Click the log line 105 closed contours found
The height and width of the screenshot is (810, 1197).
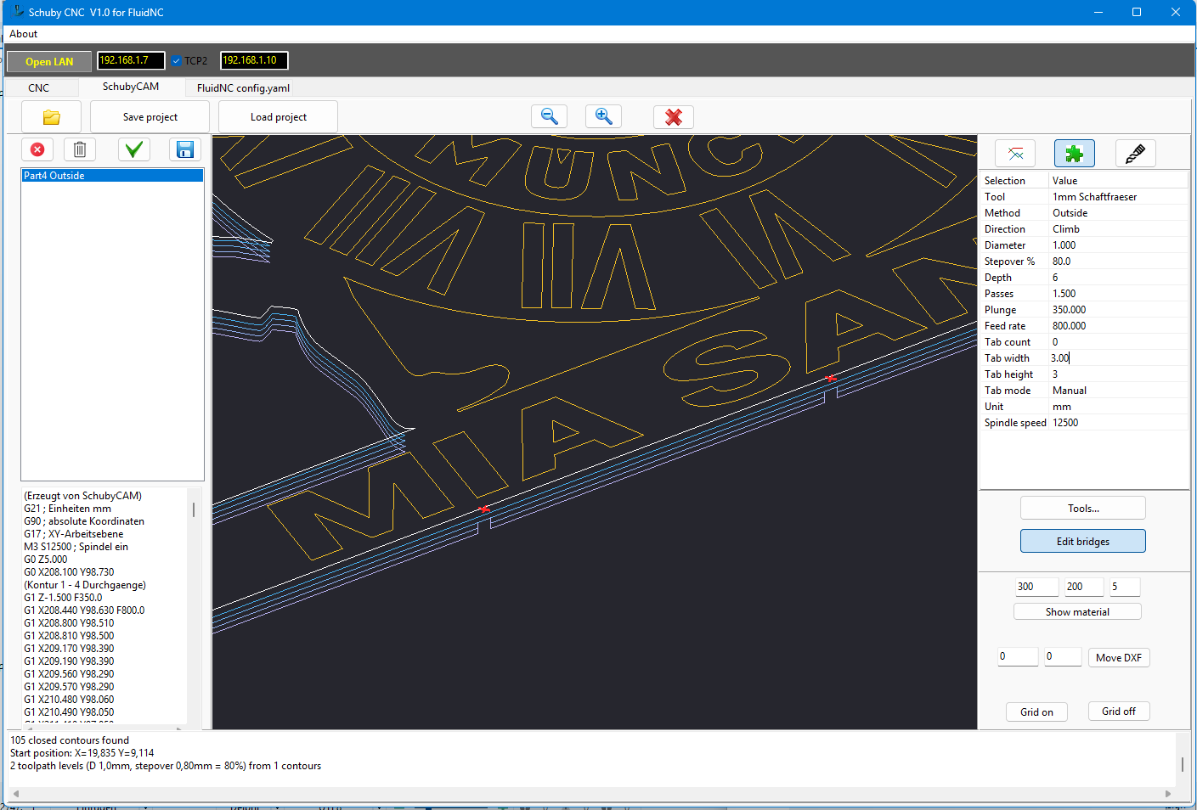70,740
